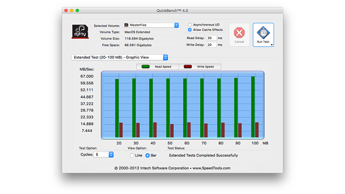Open the Cycles count dropdown
This screenshot has width=345, height=194.
tap(111, 154)
